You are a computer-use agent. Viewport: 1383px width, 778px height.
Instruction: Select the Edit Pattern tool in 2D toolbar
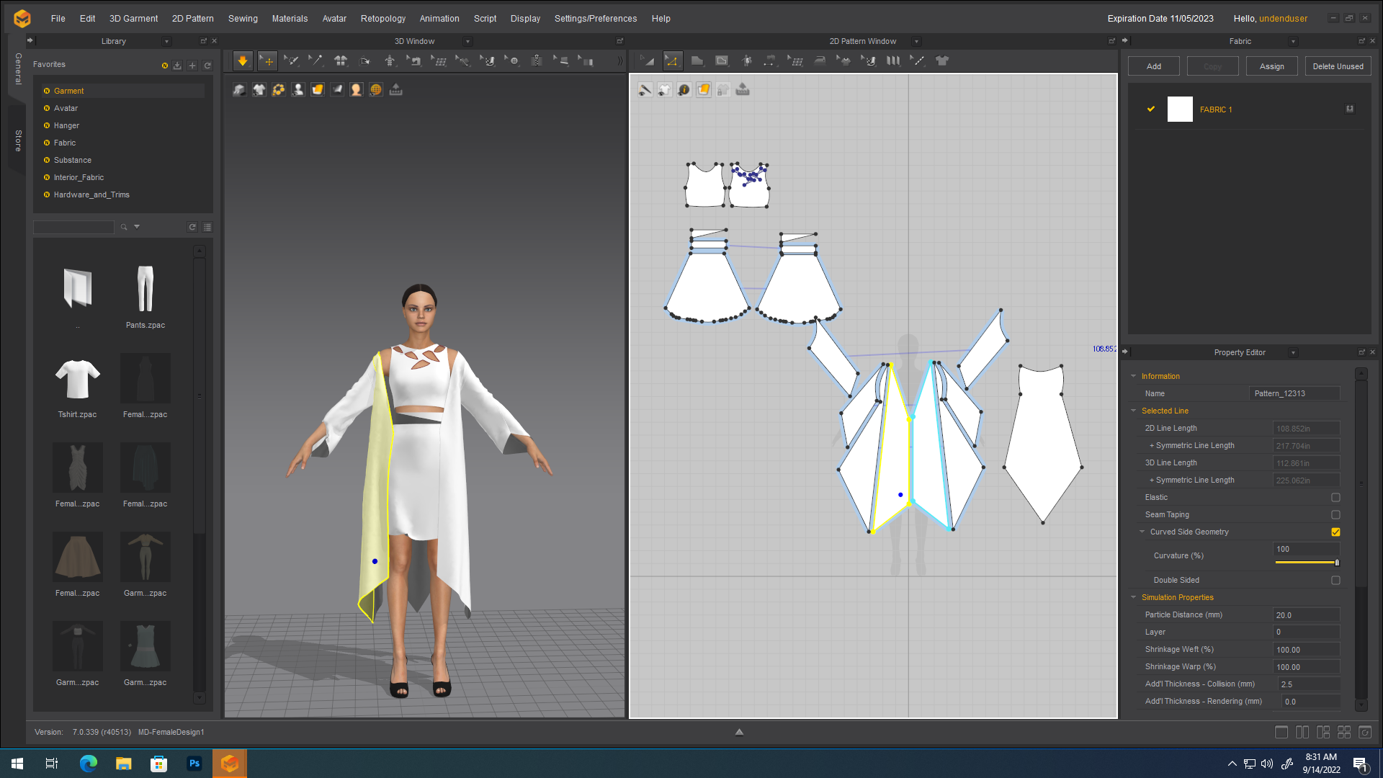coord(672,61)
